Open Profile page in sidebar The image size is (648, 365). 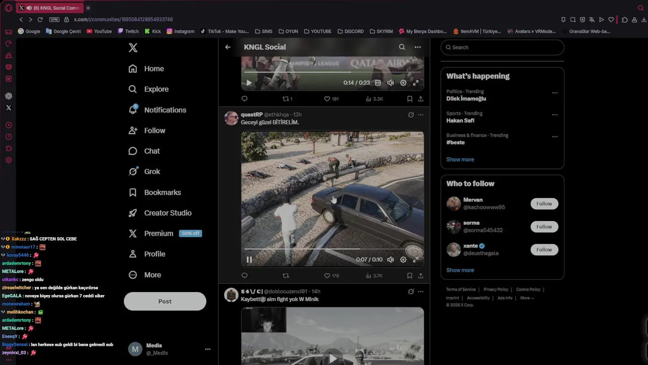click(x=147, y=254)
